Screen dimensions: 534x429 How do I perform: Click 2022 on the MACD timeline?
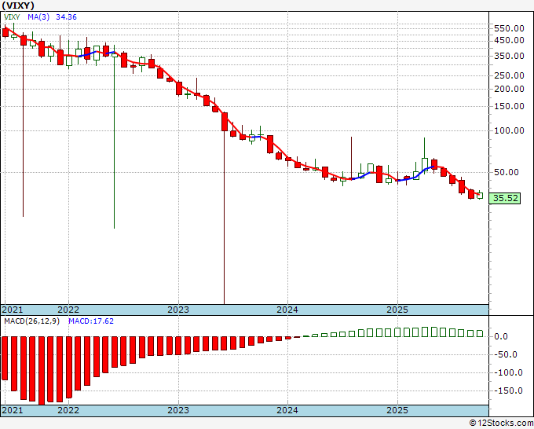pos(68,410)
